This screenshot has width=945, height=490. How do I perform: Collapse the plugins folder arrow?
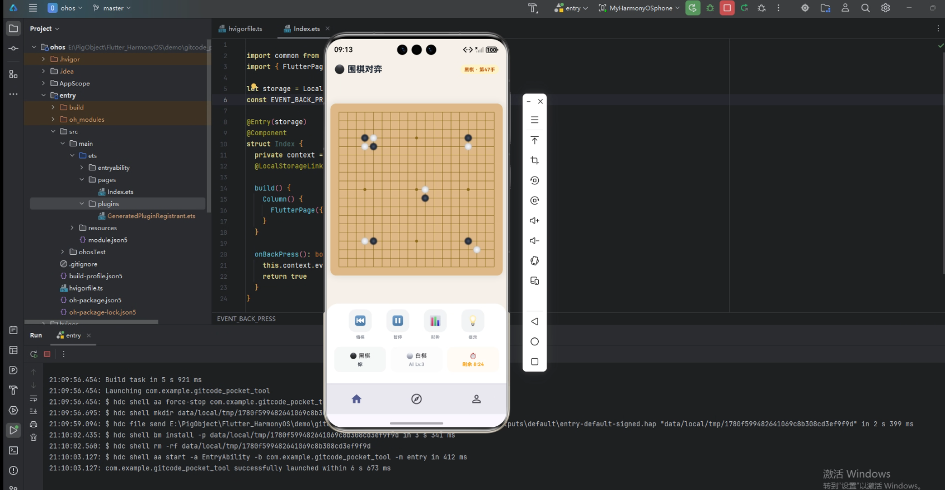pos(82,204)
